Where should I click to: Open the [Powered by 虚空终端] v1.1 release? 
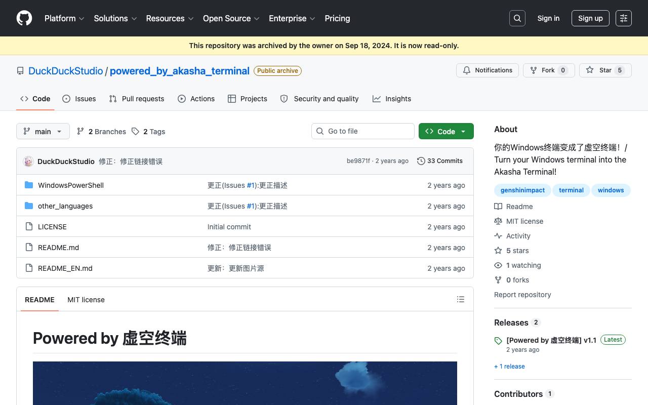point(551,340)
